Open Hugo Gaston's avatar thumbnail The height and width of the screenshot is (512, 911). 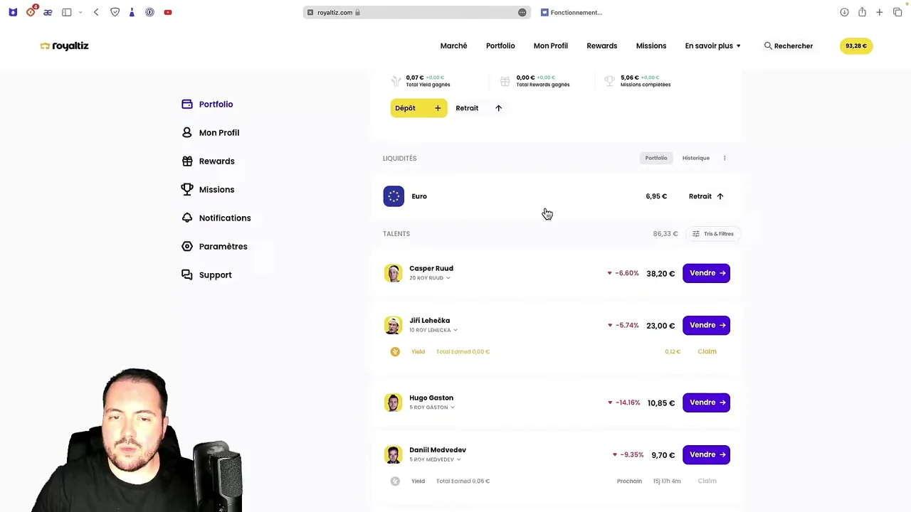point(394,402)
